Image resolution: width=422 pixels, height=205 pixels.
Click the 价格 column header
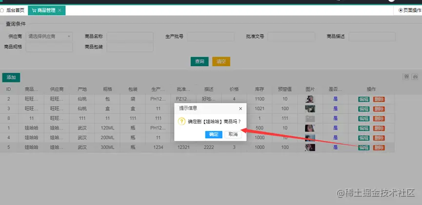pyautogui.click(x=234, y=89)
